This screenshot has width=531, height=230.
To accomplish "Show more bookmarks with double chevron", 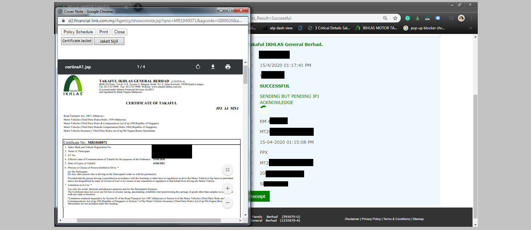I will point(471,28).
